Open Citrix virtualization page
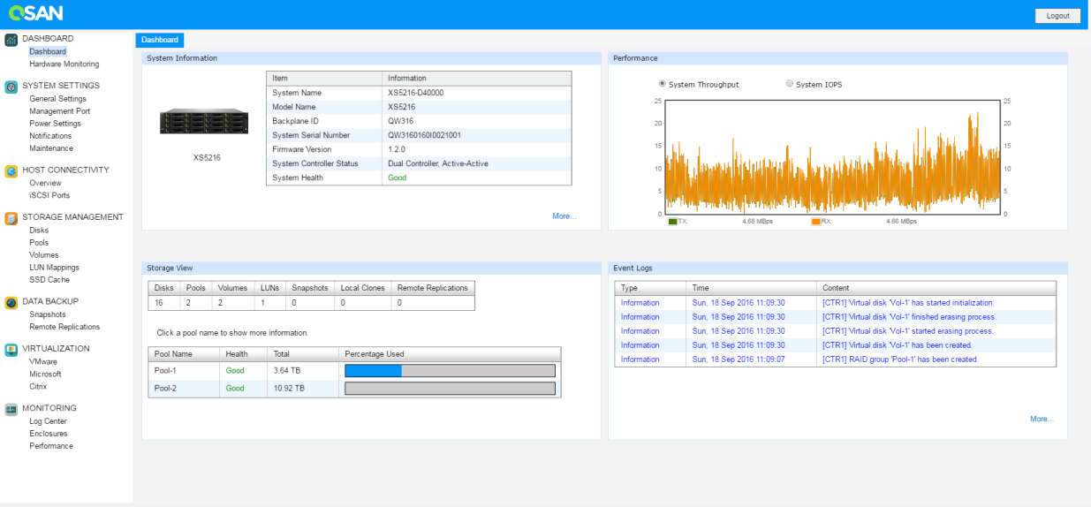 click(38, 387)
